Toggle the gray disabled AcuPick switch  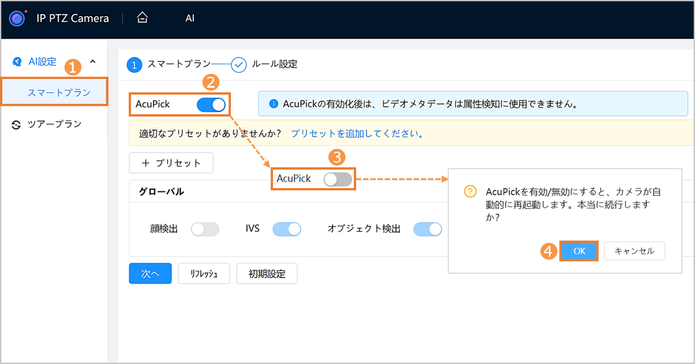click(x=338, y=179)
